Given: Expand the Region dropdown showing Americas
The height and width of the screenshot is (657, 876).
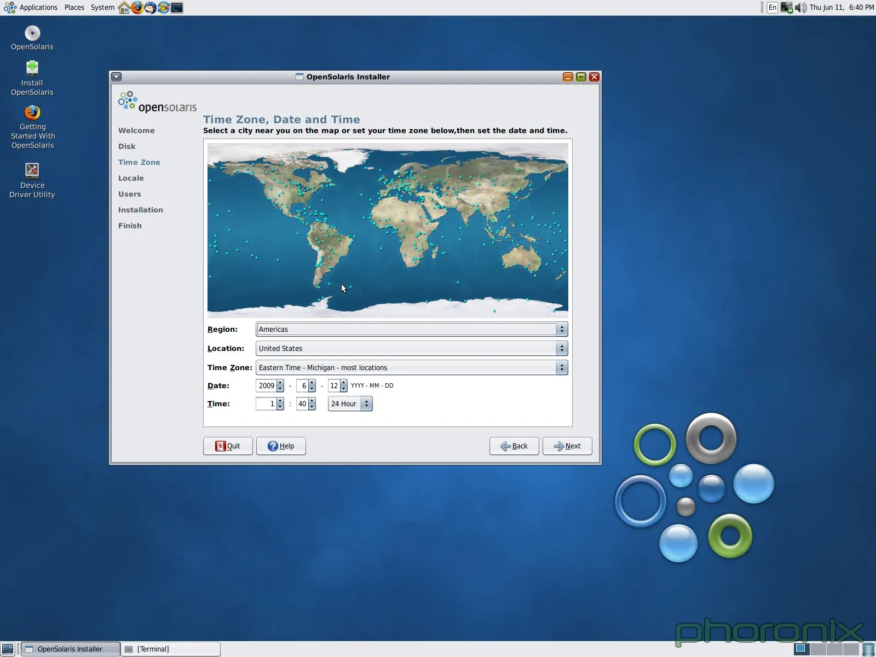Looking at the screenshot, I should [412, 329].
